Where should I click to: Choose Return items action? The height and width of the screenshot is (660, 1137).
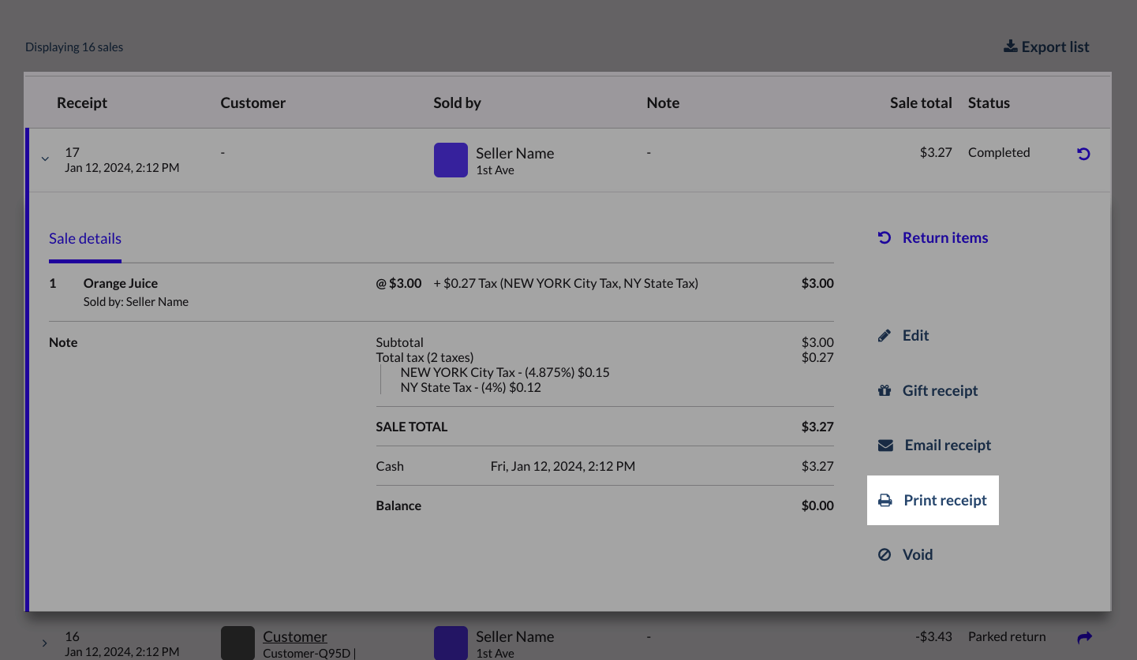pyautogui.click(x=944, y=238)
